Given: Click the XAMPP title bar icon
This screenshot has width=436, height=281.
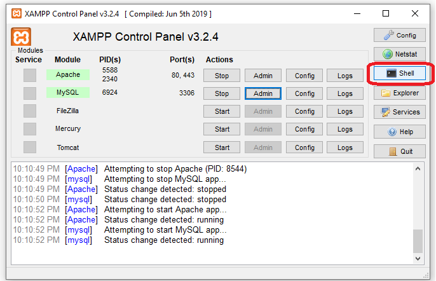Looking at the screenshot, I should [x=17, y=13].
